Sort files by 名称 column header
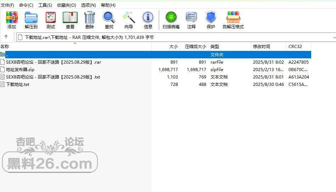 tap(5, 46)
